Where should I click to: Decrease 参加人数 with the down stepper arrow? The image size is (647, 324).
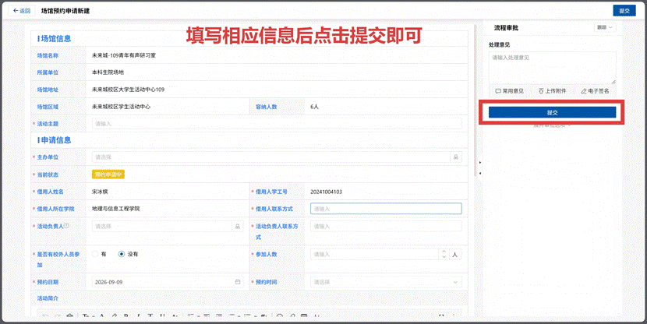[444, 257]
